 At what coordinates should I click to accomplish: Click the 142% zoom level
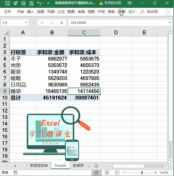coord(164,173)
